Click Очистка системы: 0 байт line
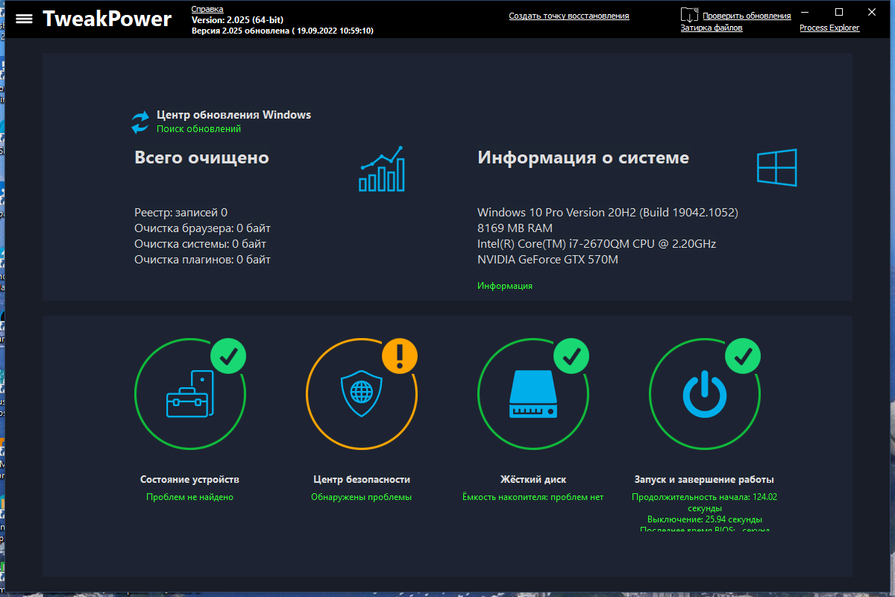 (x=200, y=244)
